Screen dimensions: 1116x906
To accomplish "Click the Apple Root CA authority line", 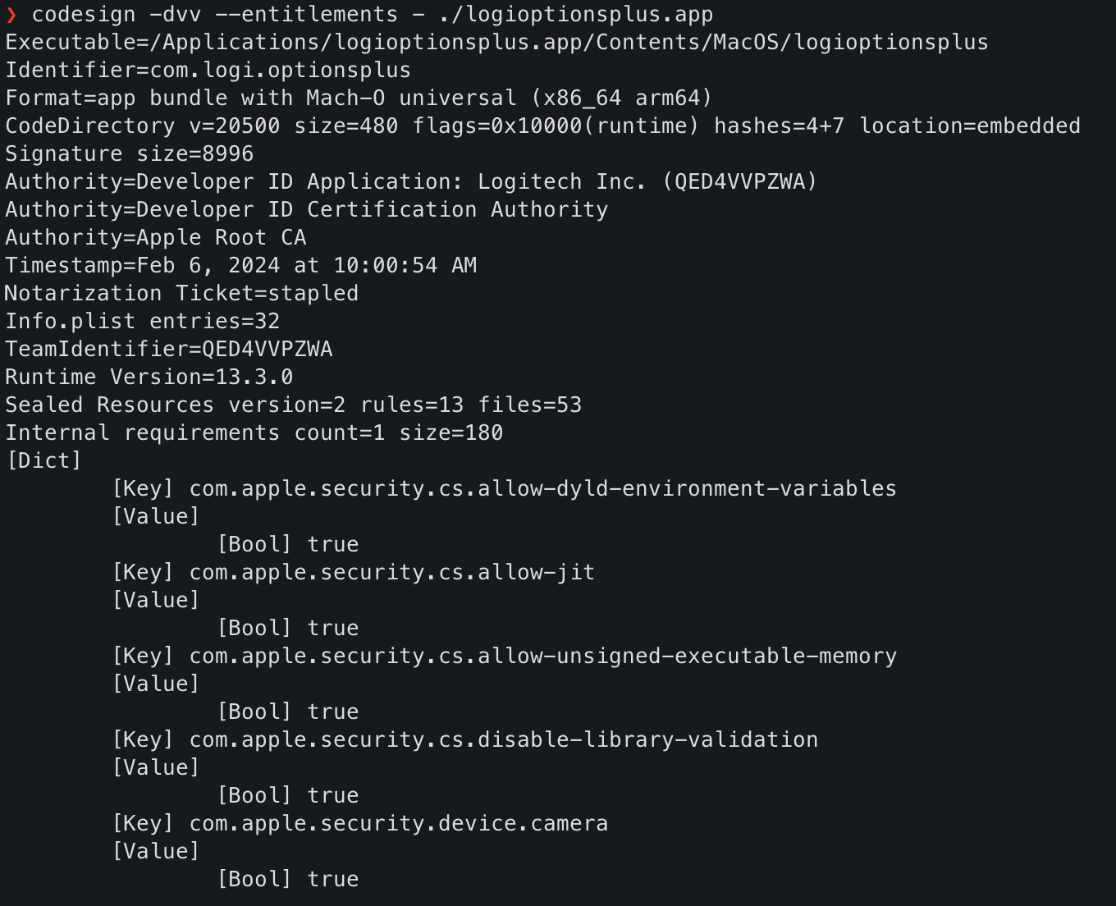I will coord(155,238).
